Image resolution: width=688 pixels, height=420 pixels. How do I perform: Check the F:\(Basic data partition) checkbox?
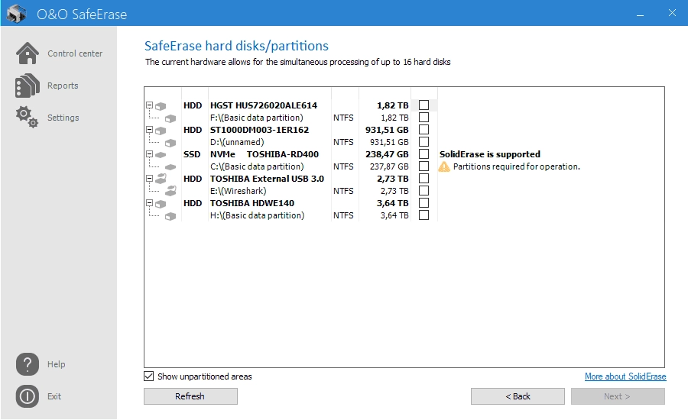(424, 118)
